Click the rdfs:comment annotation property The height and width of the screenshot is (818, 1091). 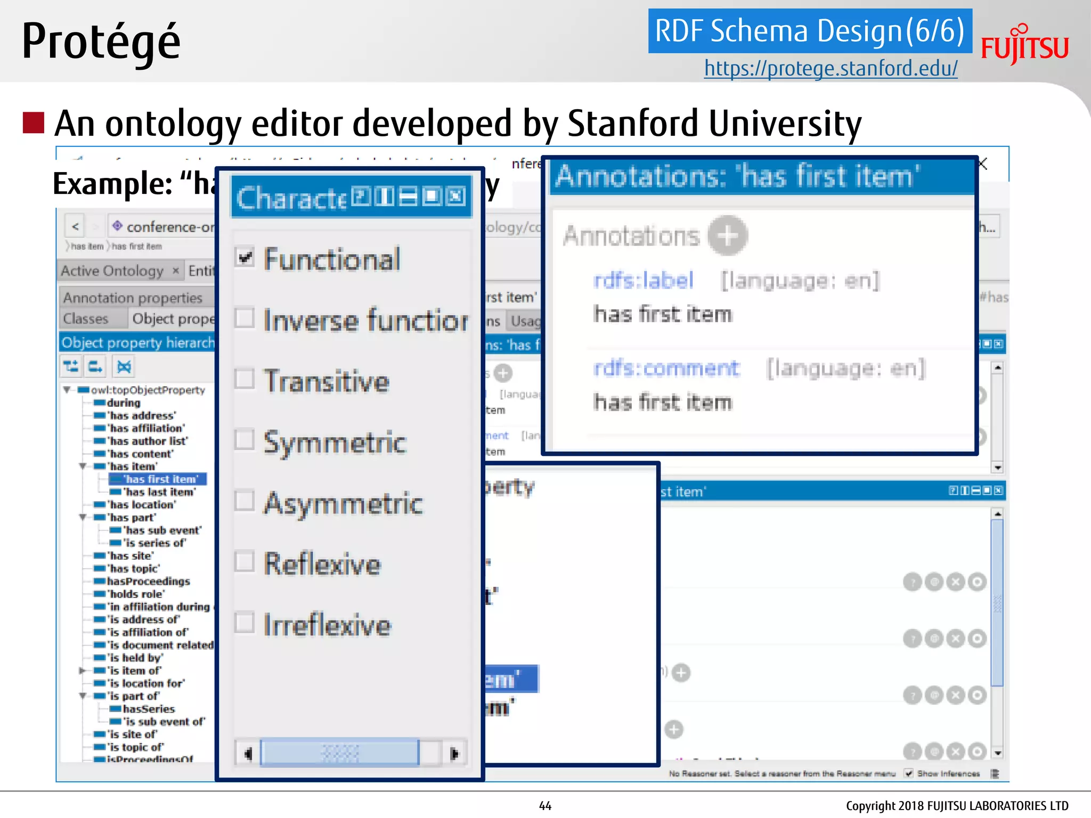coord(666,369)
